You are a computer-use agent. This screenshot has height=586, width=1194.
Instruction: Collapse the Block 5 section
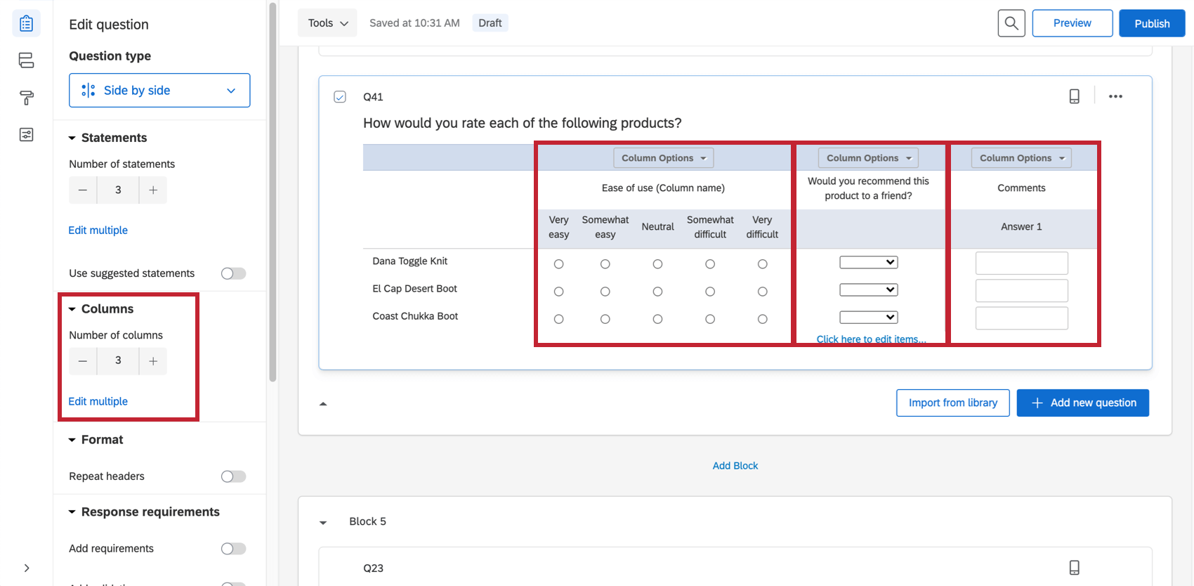coord(323,522)
